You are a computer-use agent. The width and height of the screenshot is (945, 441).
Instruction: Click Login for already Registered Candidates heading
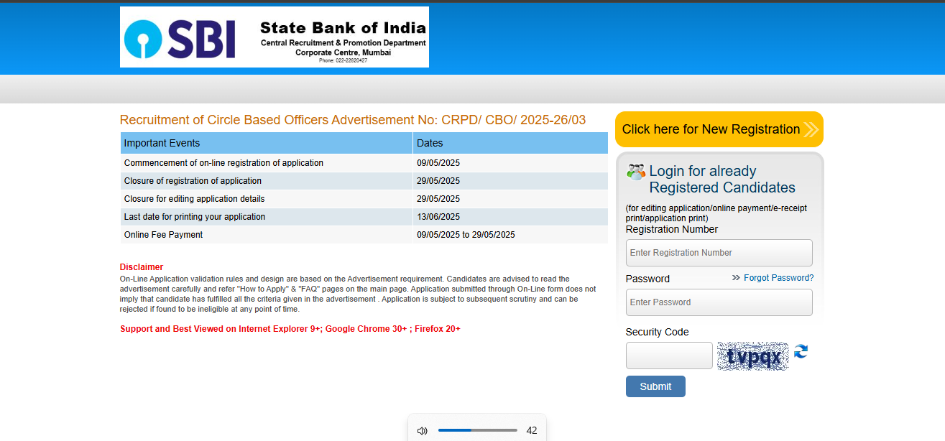tap(722, 180)
